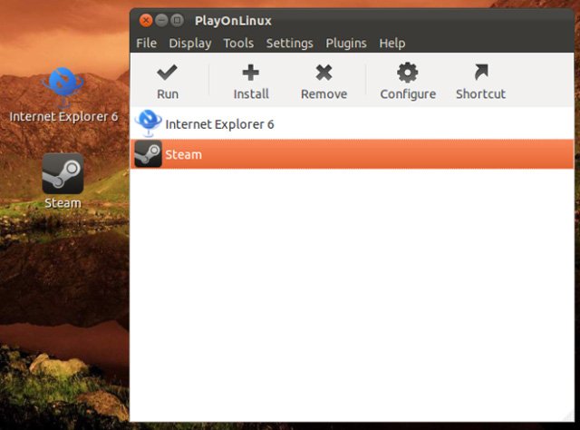Click the Shortcut arrow icon
Image resolution: width=580 pixels, height=430 pixels.
481,73
